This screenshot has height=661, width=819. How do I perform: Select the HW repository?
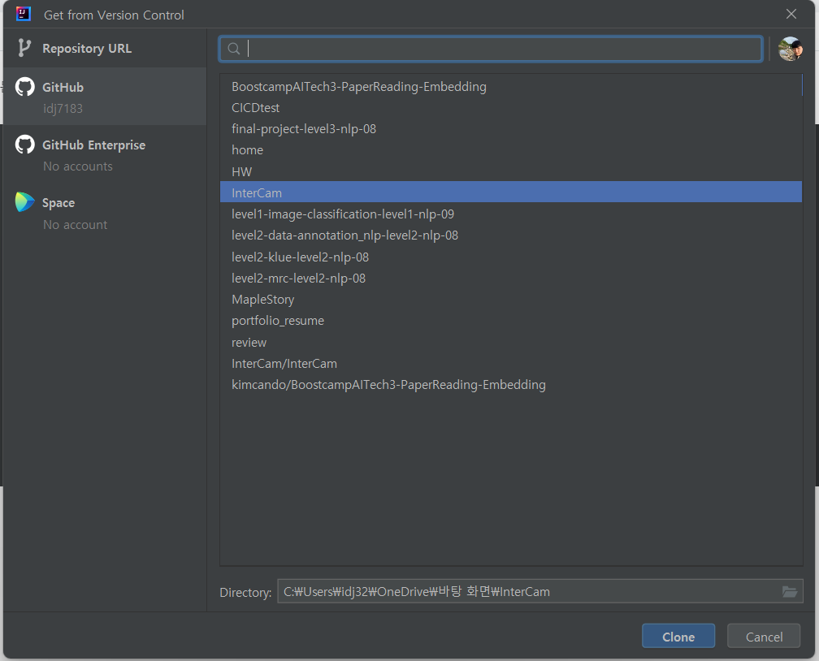pyautogui.click(x=511, y=172)
